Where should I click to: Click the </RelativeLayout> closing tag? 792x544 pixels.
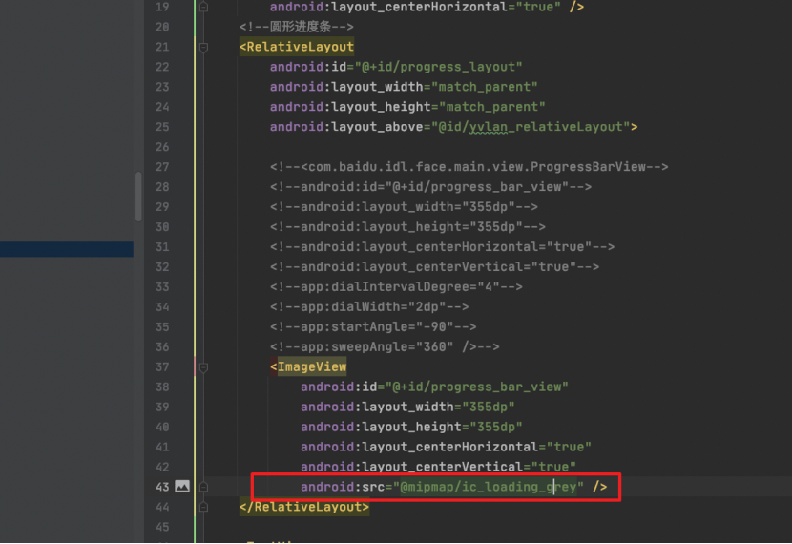point(304,507)
